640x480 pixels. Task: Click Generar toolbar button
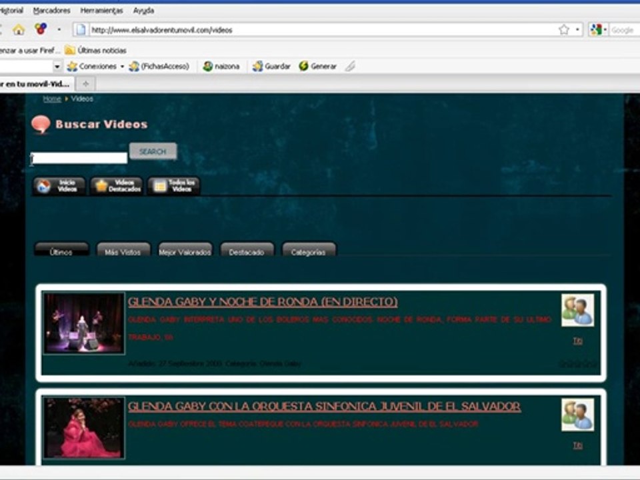point(317,66)
